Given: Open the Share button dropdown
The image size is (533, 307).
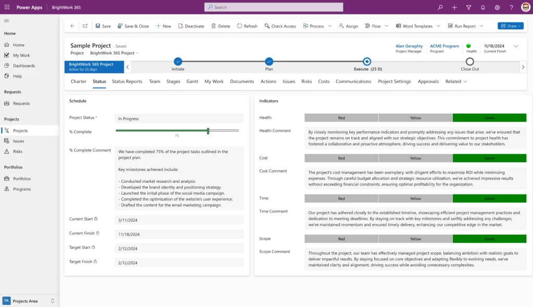Looking at the screenshot, I should [x=511, y=26].
